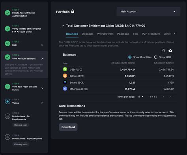Open the View Your Proof of Claim Status step
This screenshot has height=155, width=187.
pos(24,88)
